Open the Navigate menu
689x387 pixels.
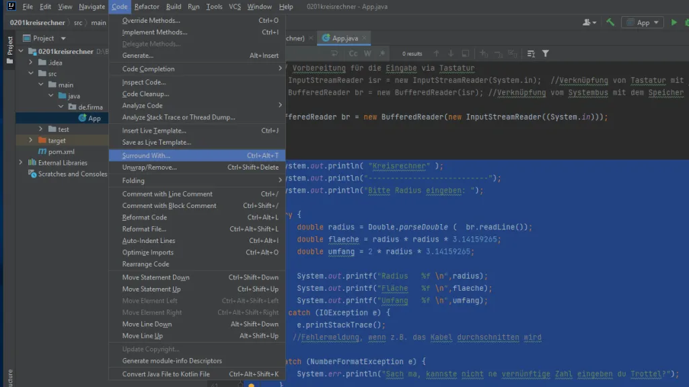pos(92,7)
